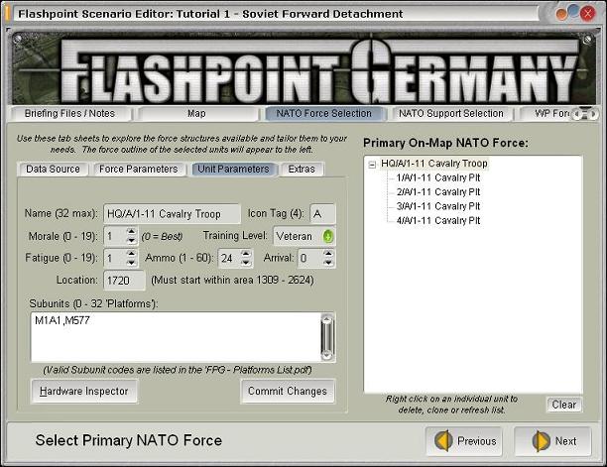Click the Previous arrow icon
The image size is (607, 467).
(x=443, y=440)
